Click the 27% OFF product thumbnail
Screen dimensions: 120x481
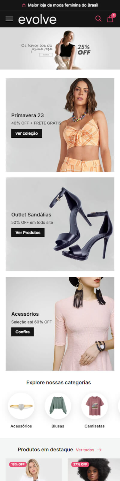pos(94,470)
